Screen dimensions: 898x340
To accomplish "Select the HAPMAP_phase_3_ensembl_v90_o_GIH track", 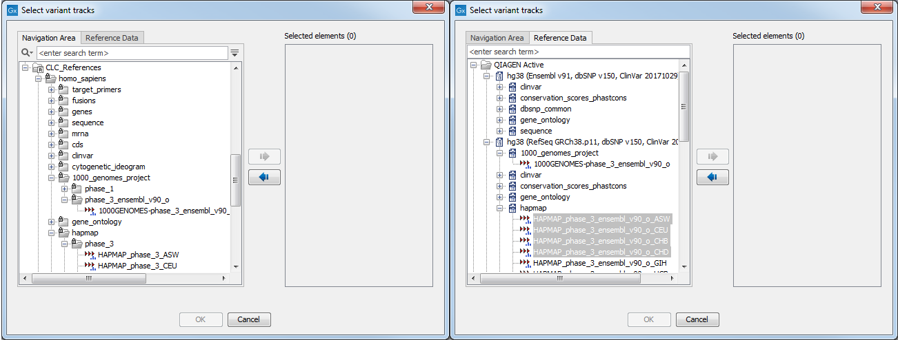I will pos(601,263).
